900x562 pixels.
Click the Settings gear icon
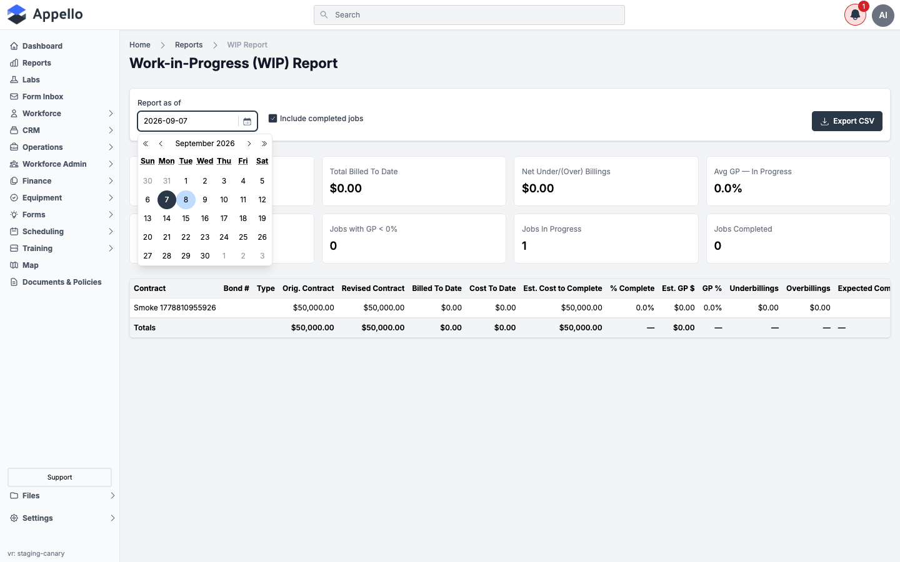pyautogui.click(x=14, y=518)
